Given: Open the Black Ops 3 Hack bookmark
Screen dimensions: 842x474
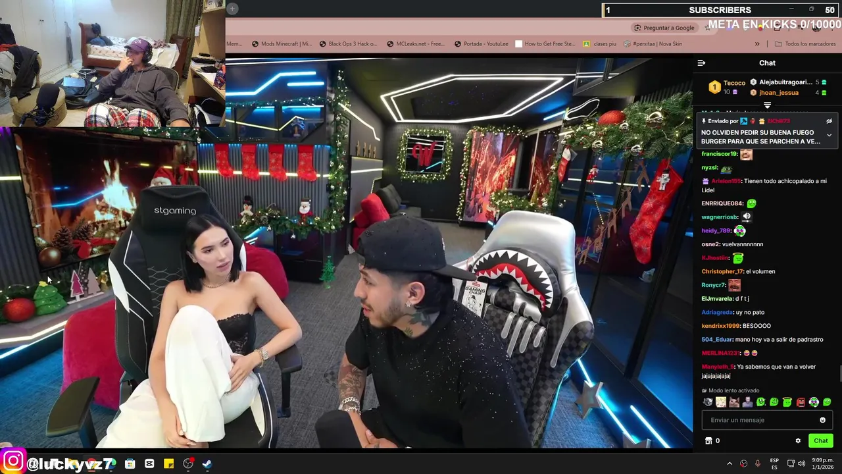Looking at the screenshot, I should (348, 44).
